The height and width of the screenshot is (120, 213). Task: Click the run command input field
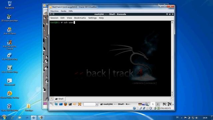90,104
